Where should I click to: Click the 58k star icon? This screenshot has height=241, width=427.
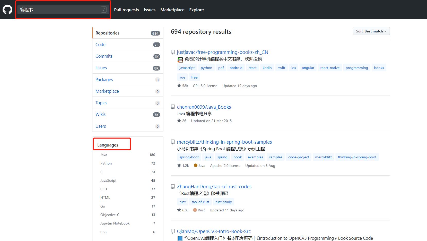point(179,85)
